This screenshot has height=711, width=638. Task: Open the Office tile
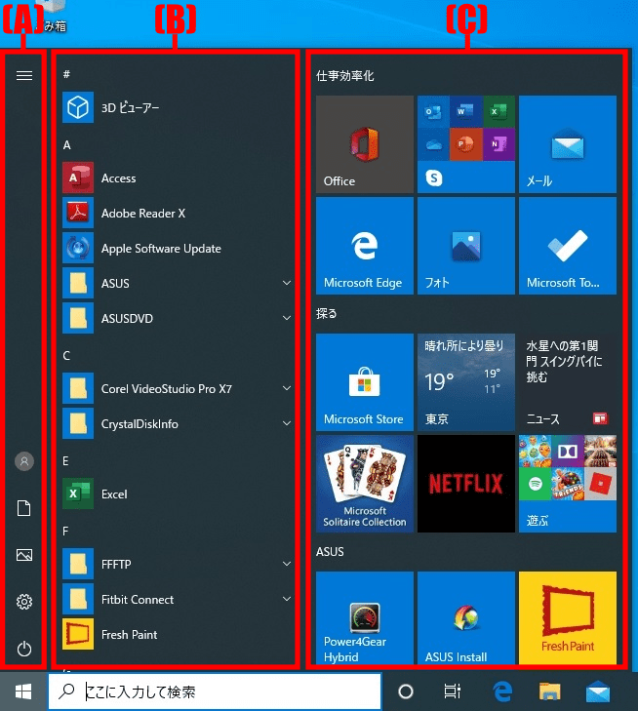pyautogui.click(x=365, y=144)
